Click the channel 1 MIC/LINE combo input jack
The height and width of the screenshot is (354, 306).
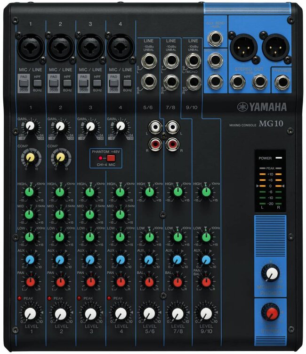(x=31, y=46)
